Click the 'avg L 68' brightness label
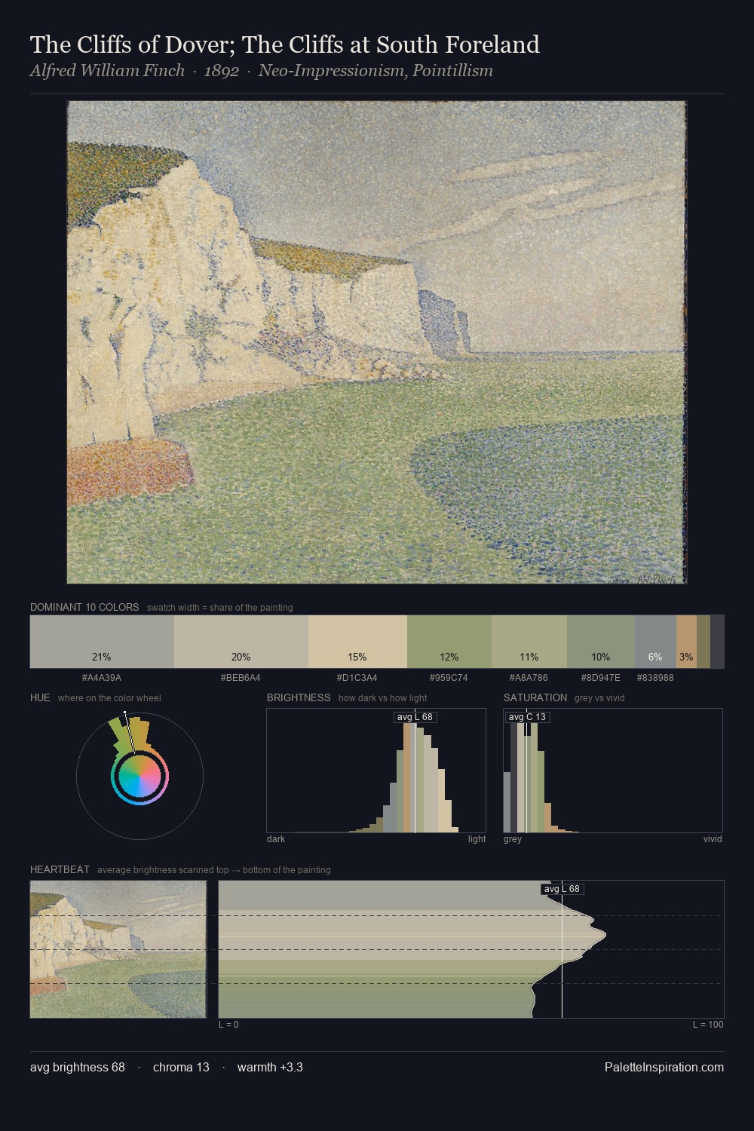This screenshot has height=1131, width=754. [x=415, y=717]
